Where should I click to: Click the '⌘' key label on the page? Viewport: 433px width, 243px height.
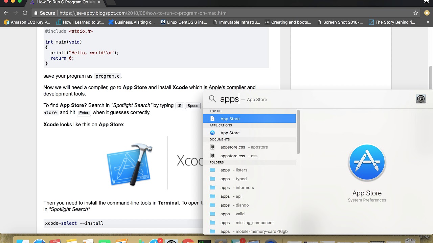click(x=180, y=106)
